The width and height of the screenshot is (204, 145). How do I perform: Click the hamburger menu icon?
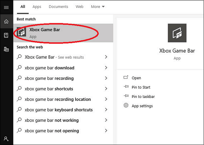6,7
